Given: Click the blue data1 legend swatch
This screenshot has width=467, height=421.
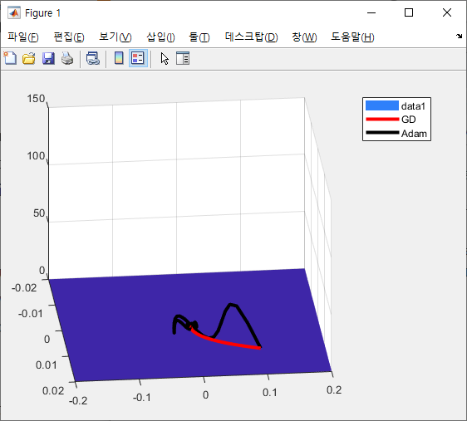Looking at the screenshot, I should pos(381,105).
